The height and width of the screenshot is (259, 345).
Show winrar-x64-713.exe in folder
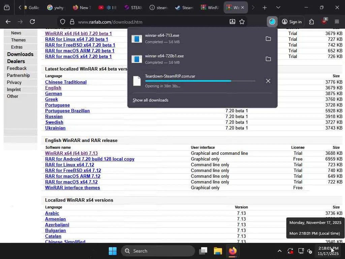[x=268, y=39]
